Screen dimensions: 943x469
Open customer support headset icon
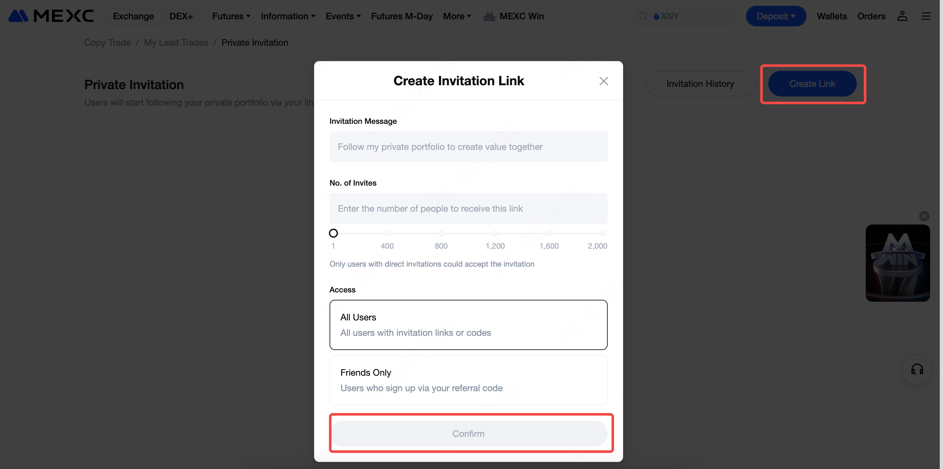[917, 370]
